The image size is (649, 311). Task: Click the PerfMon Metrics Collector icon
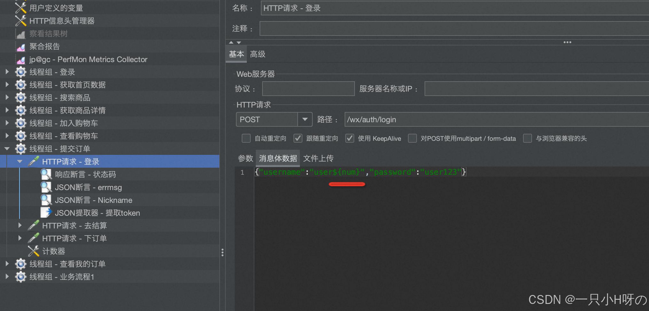[21, 60]
